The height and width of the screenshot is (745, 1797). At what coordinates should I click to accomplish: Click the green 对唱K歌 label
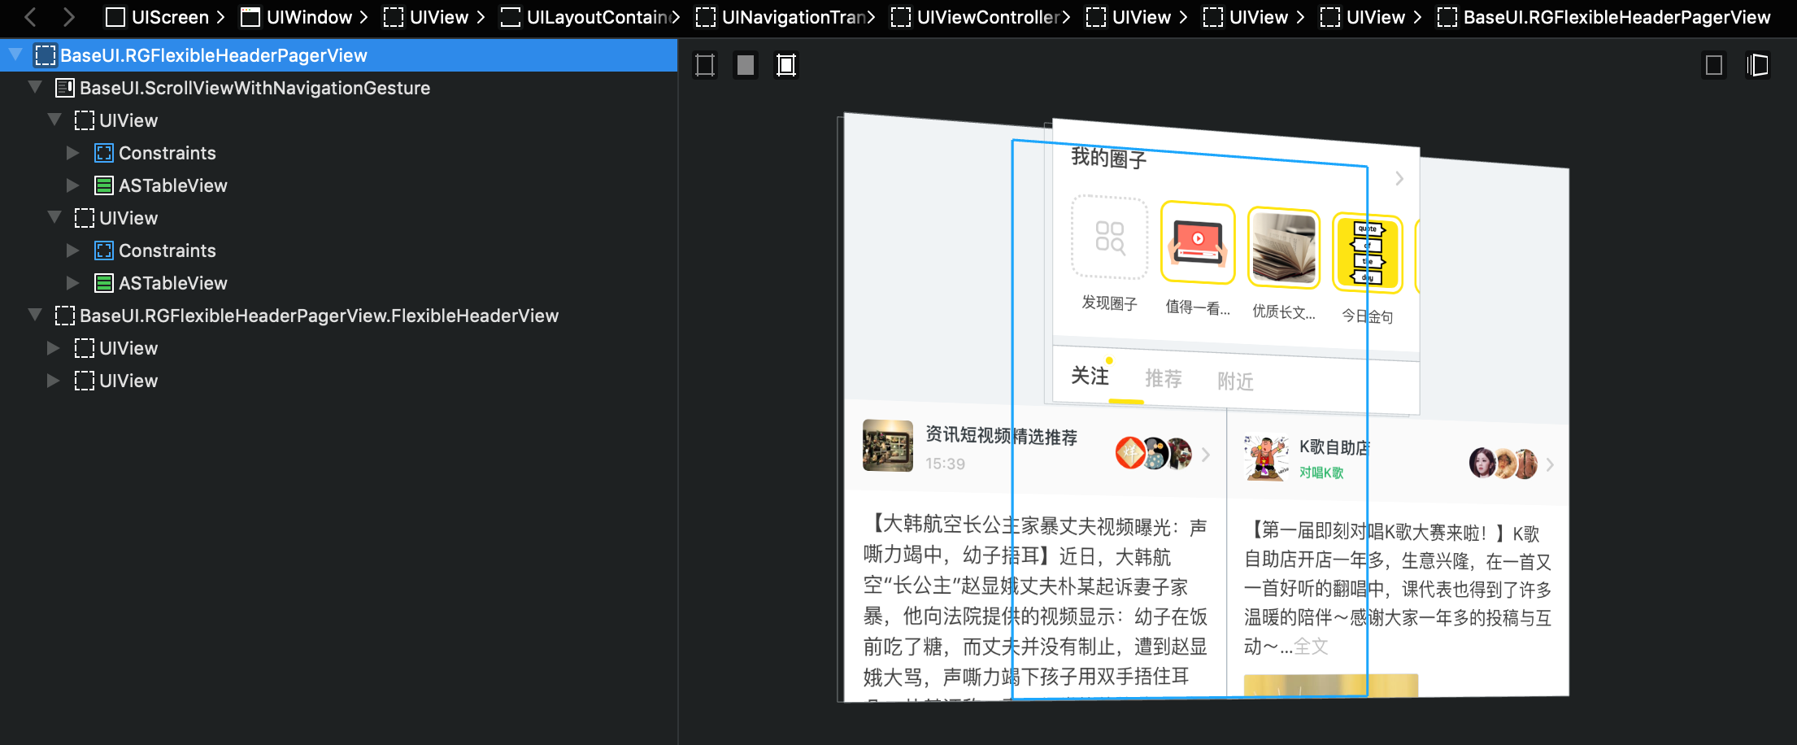pos(1321,473)
